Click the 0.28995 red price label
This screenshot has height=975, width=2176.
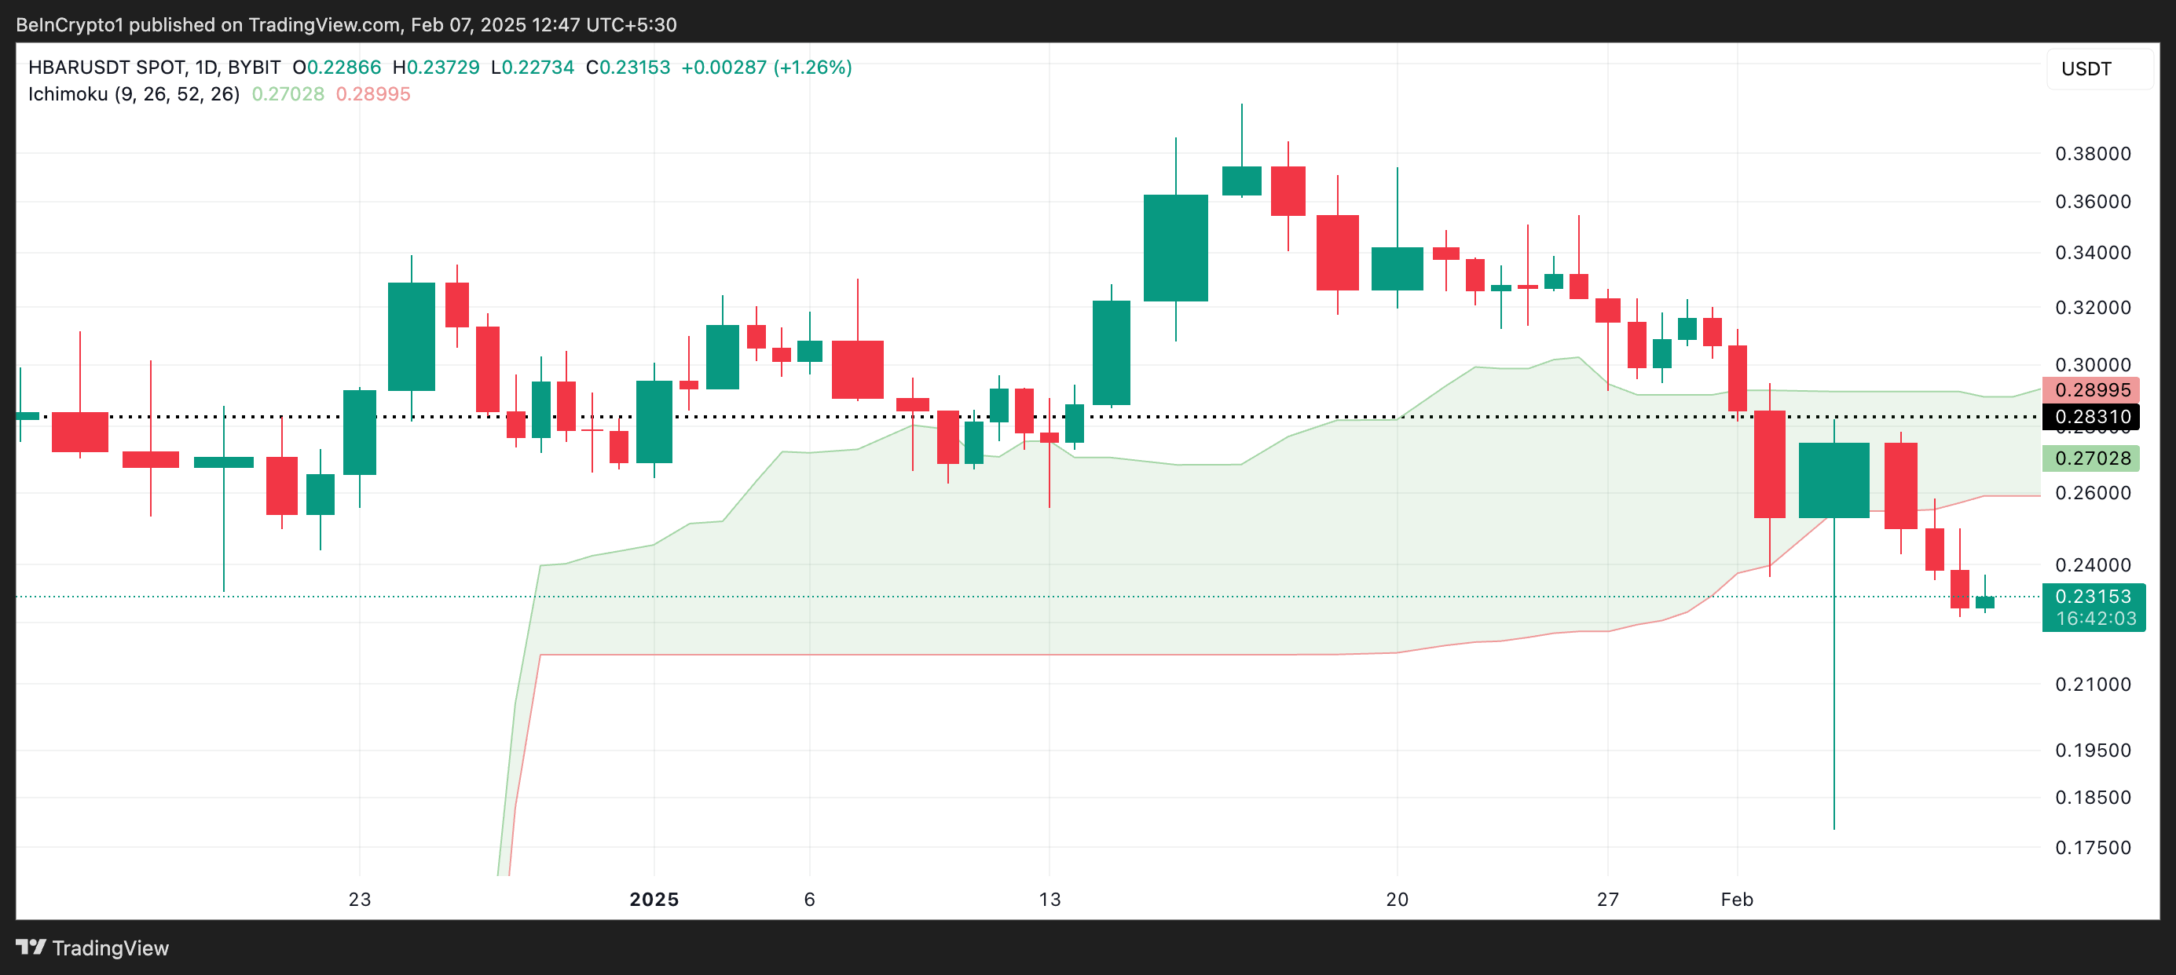coord(2090,390)
